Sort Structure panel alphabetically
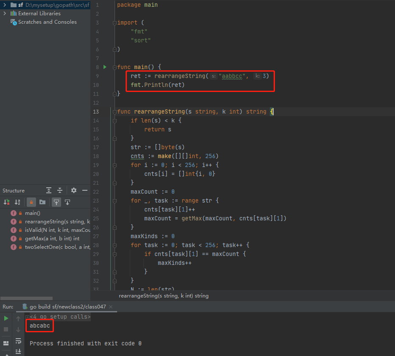Screen dimensions: 395x356 tap(17, 202)
